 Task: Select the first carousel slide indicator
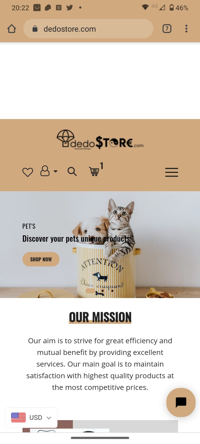pyautogui.click(x=90, y=291)
